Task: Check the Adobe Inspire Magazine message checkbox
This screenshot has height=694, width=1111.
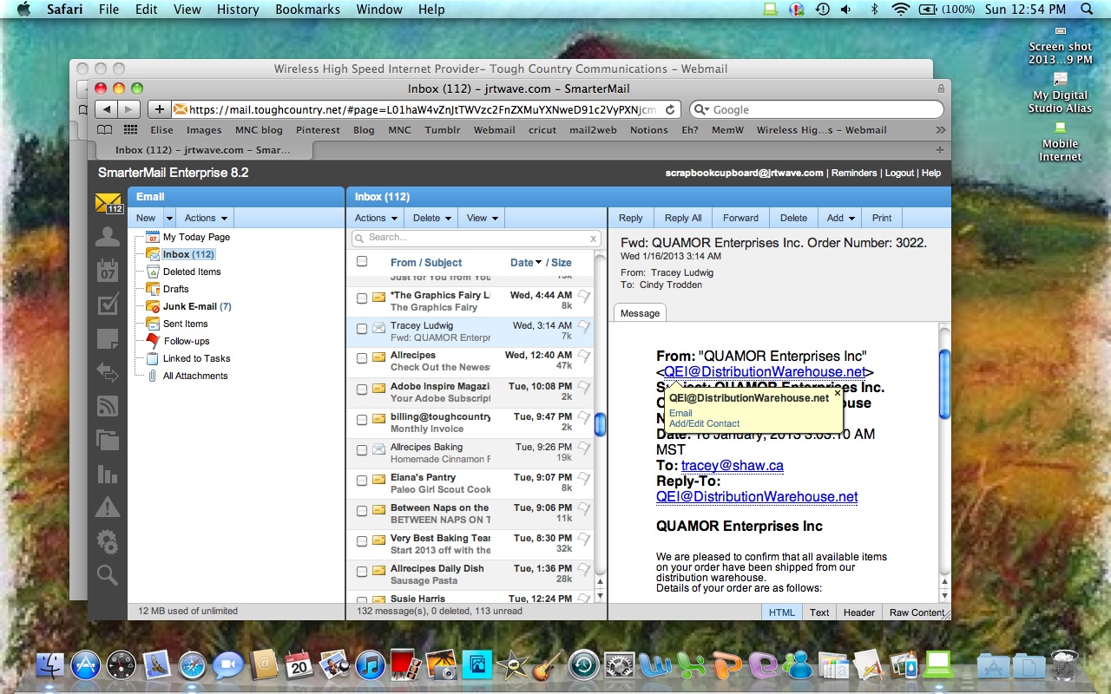Action: coord(362,390)
